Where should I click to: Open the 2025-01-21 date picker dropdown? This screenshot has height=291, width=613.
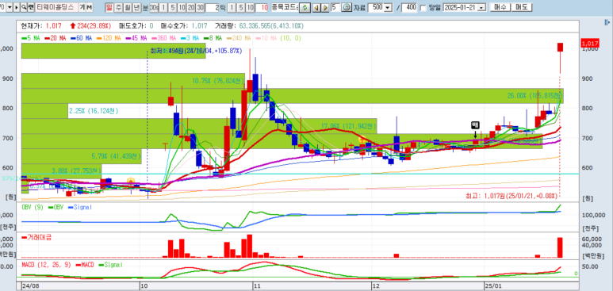tap(481, 7)
